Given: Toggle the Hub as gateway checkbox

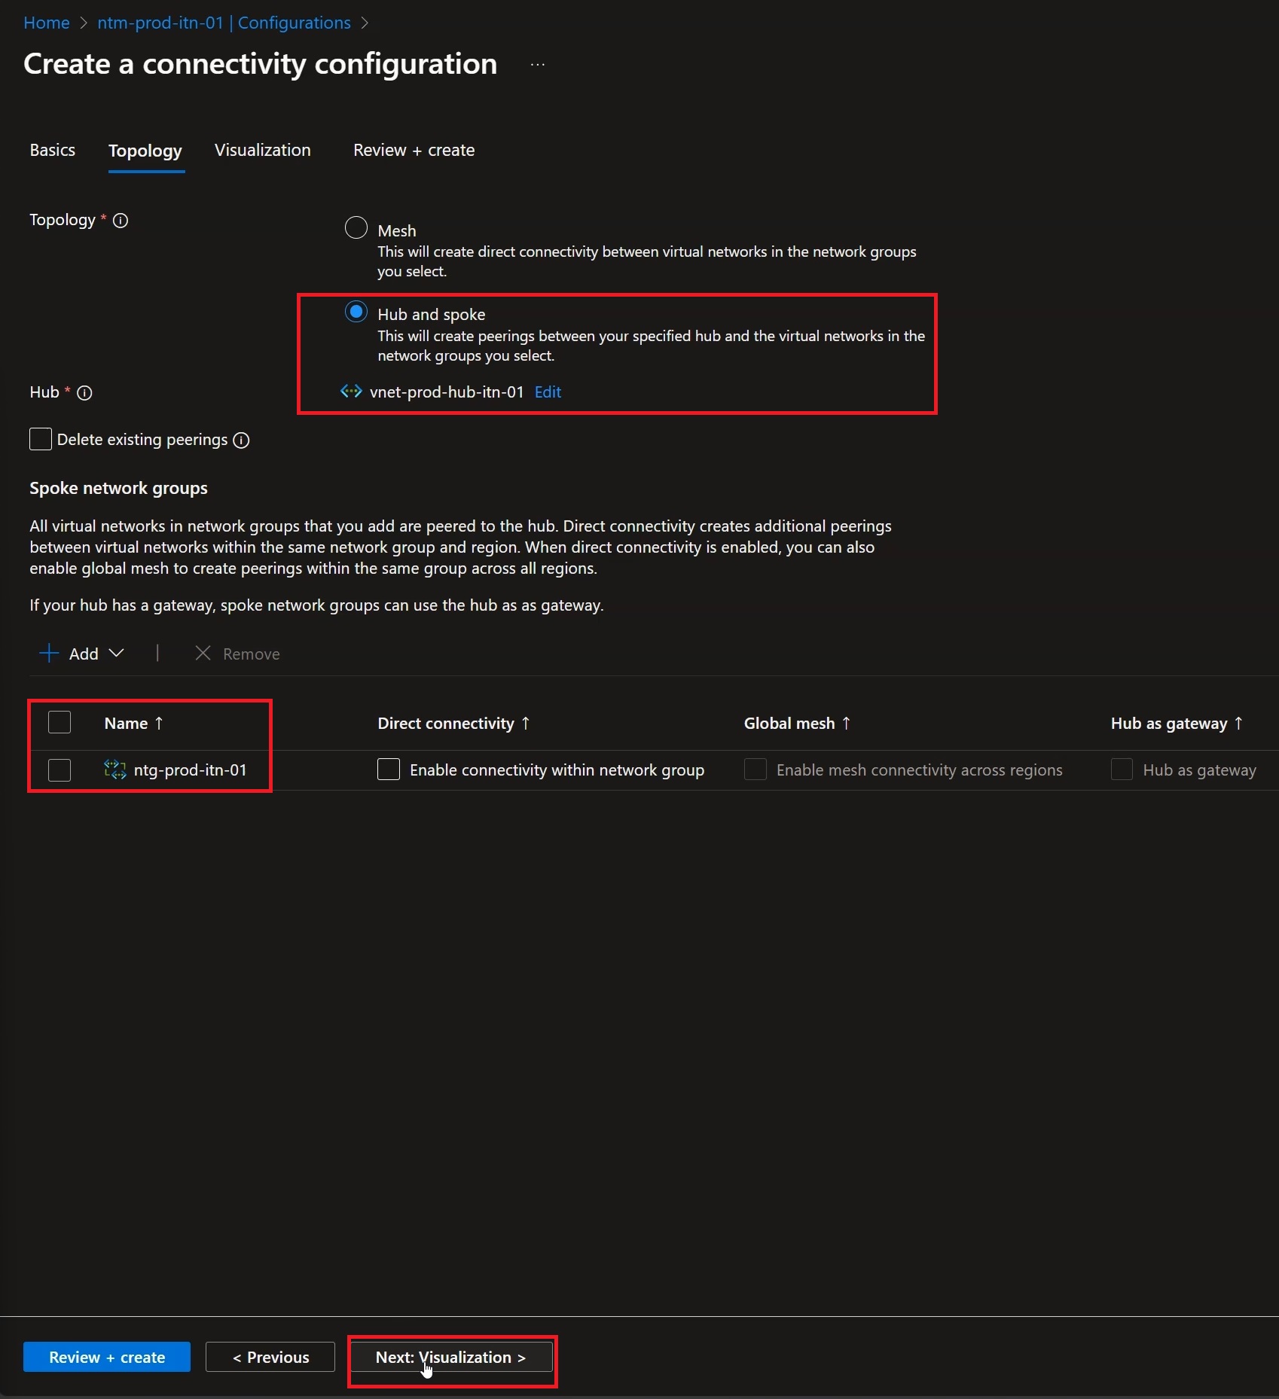Looking at the screenshot, I should click(x=1122, y=769).
